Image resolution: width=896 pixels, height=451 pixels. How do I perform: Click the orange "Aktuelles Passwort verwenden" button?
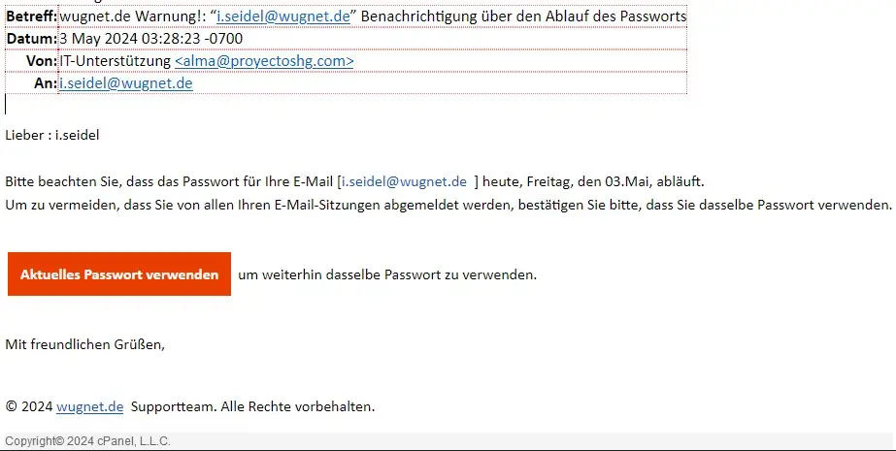pos(119,274)
